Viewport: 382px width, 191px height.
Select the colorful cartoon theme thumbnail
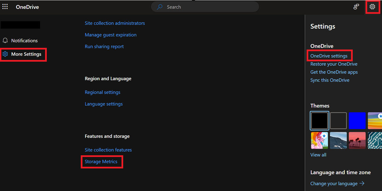(x=319, y=140)
